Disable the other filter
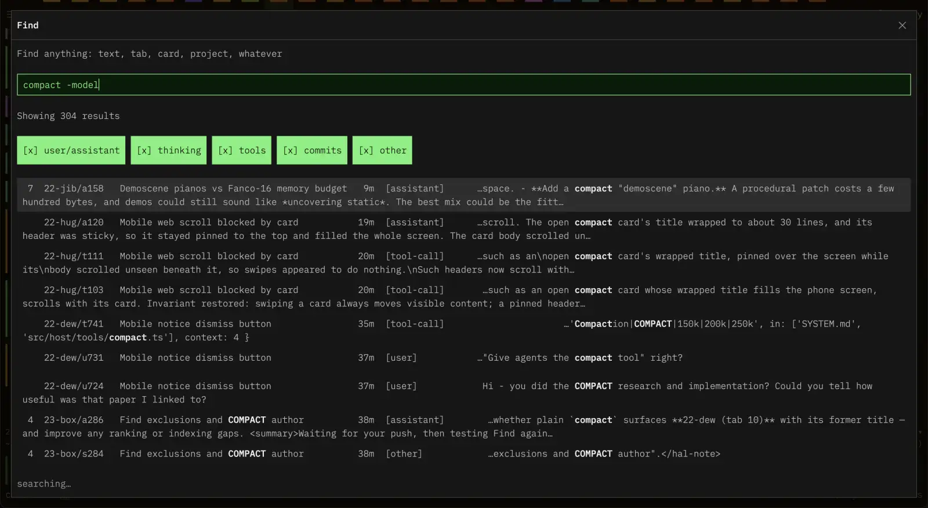 [x=382, y=150]
